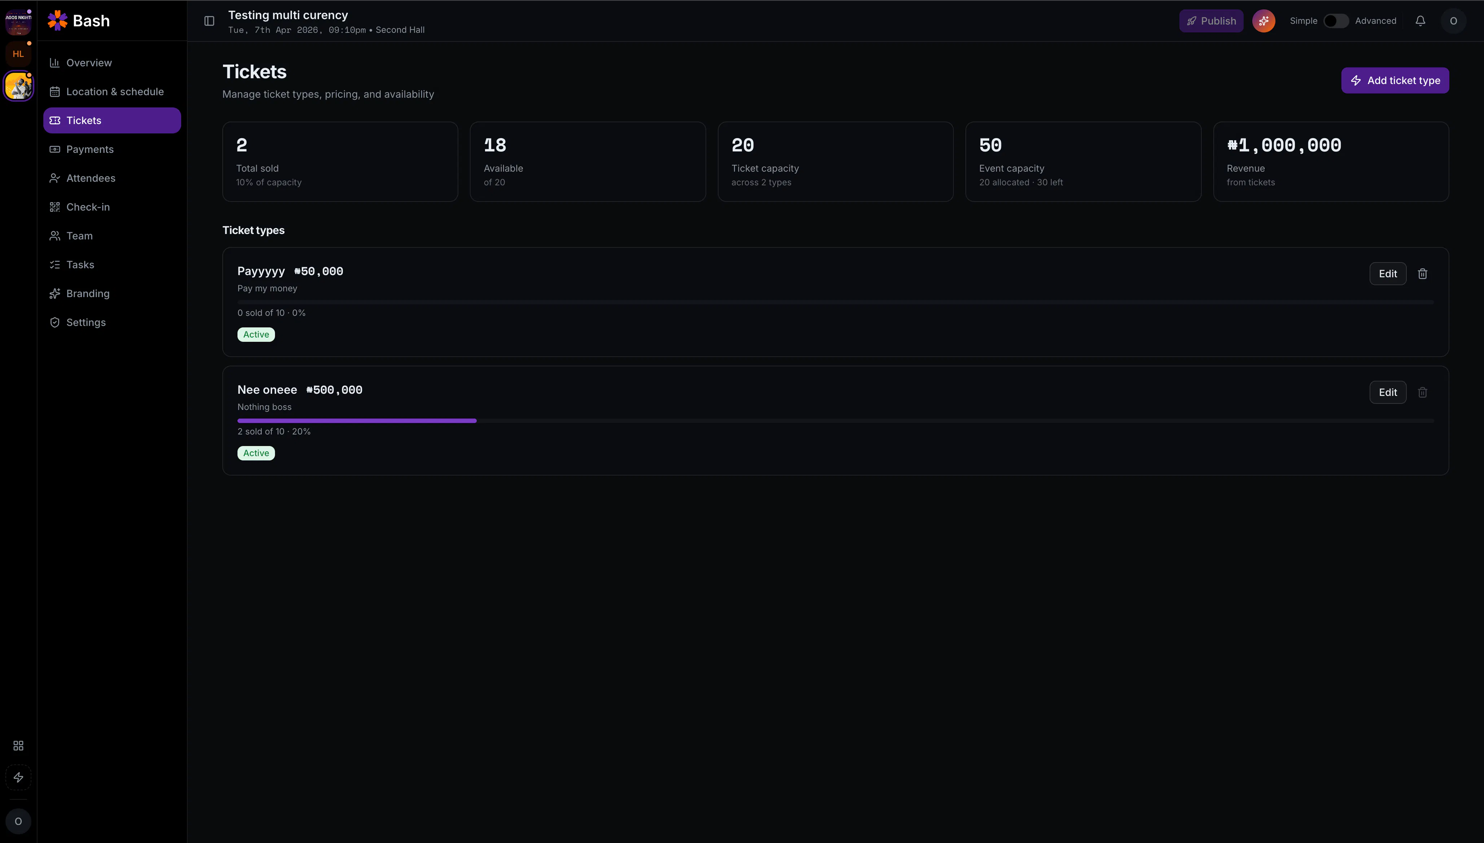Click Add ticket type button
The height and width of the screenshot is (843, 1484).
click(x=1395, y=80)
